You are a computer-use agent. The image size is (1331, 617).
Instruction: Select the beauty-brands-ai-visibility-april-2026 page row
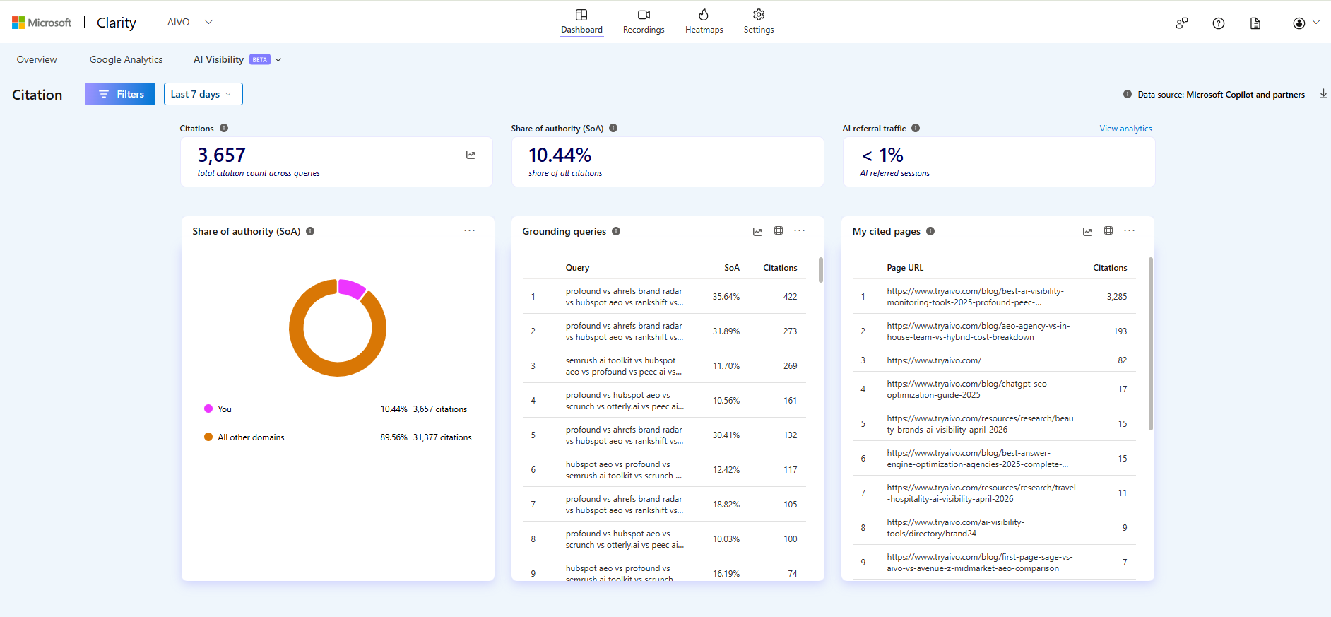[994, 424]
